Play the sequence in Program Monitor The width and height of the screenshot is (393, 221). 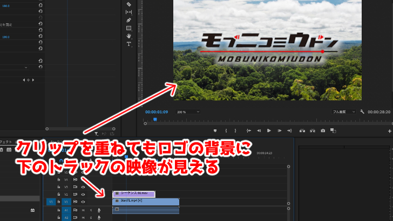coord(269,130)
